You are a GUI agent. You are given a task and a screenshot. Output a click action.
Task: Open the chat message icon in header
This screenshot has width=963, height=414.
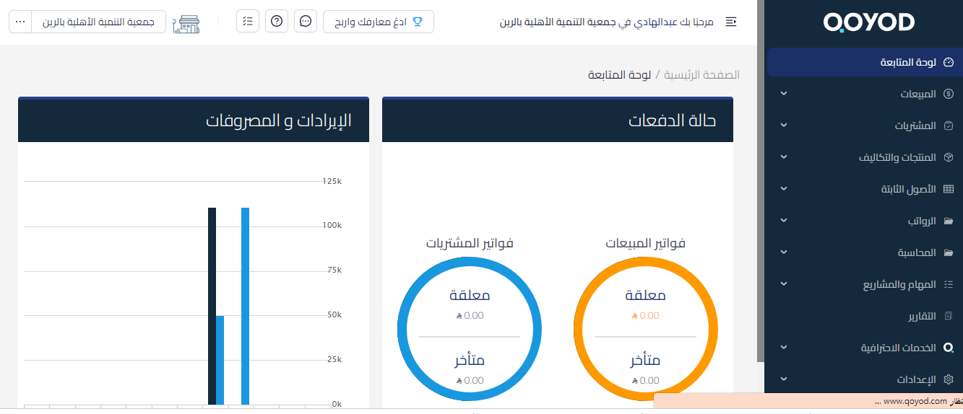point(306,22)
